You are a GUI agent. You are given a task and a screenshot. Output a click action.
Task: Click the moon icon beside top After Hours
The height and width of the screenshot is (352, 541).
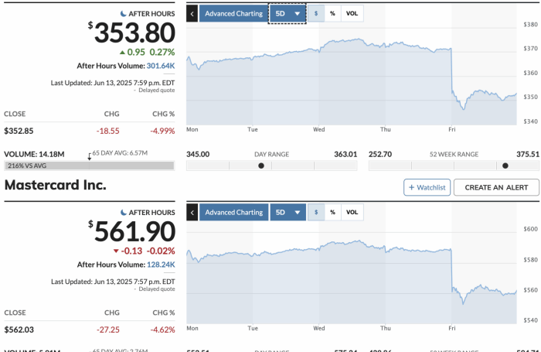point(123,14)
